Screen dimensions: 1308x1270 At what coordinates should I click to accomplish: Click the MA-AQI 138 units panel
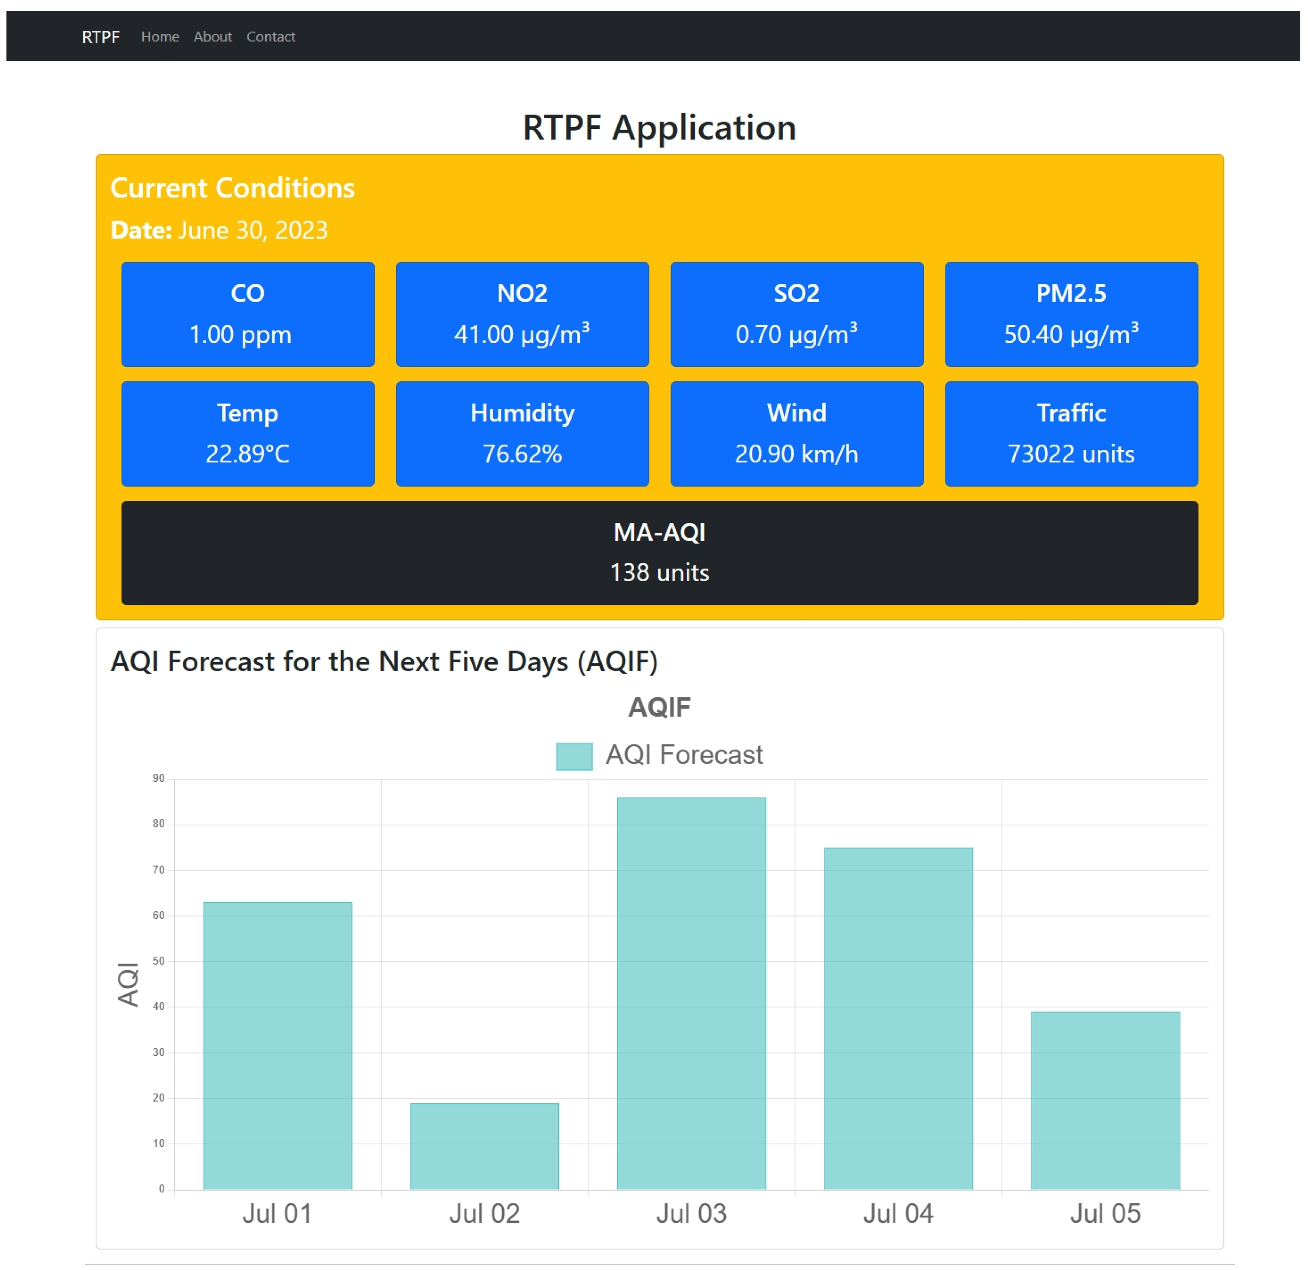pyautogui.click(x=659, y=552)
